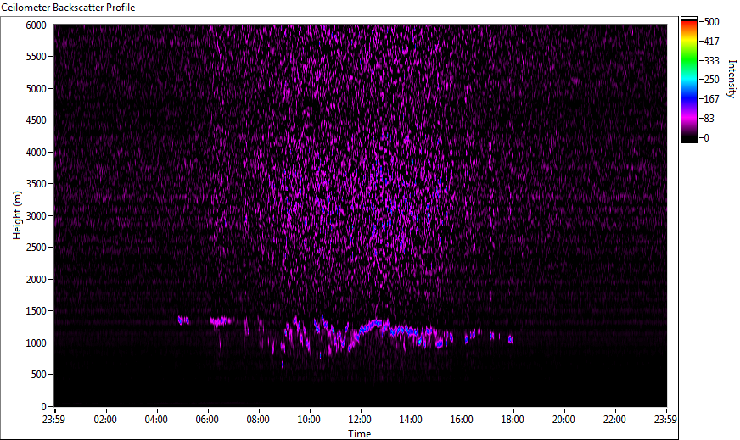Click the Intensity color scale label
740x440 pixels.
pyautogui.click(x=731, y=78)
